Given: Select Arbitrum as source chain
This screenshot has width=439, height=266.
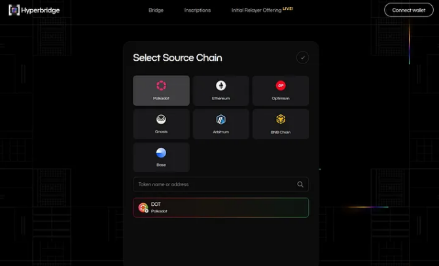Looking at the screenshot, I should (x=221, y=124).
